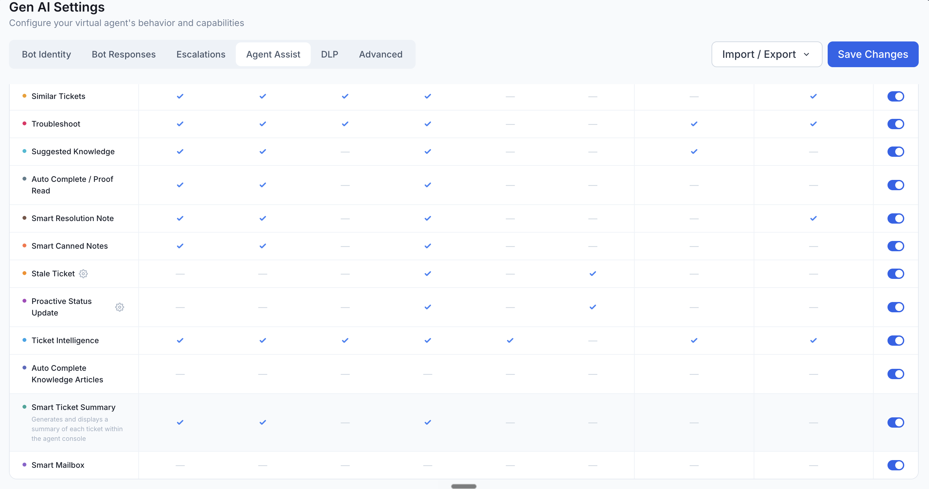The width and height of the screenshot is (929, 489).
Task: Click Proactive Status Update label
Action: [62, 307]
